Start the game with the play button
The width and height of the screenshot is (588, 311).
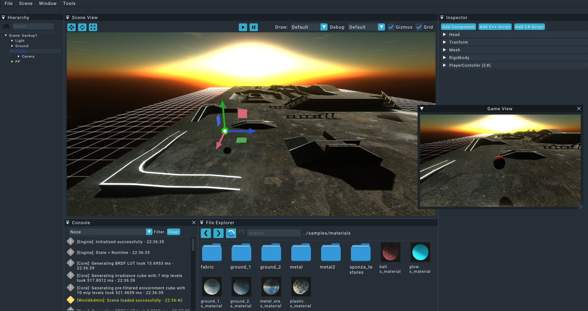pyautogui.click(x=243, y=27)
